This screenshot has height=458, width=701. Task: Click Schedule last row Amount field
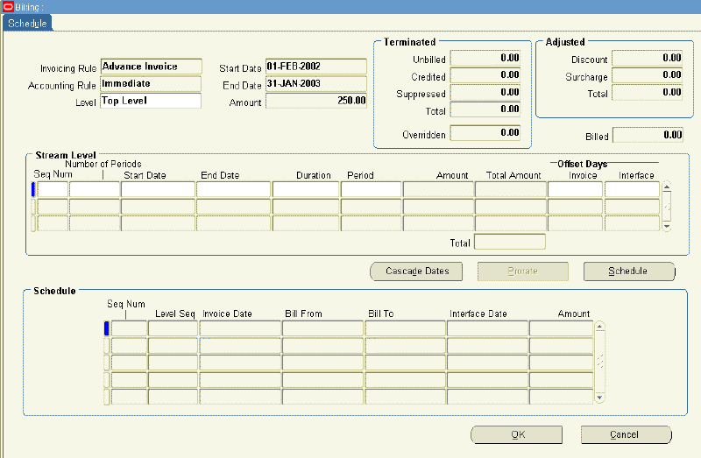pyautogui.click(x=562, y=397)
